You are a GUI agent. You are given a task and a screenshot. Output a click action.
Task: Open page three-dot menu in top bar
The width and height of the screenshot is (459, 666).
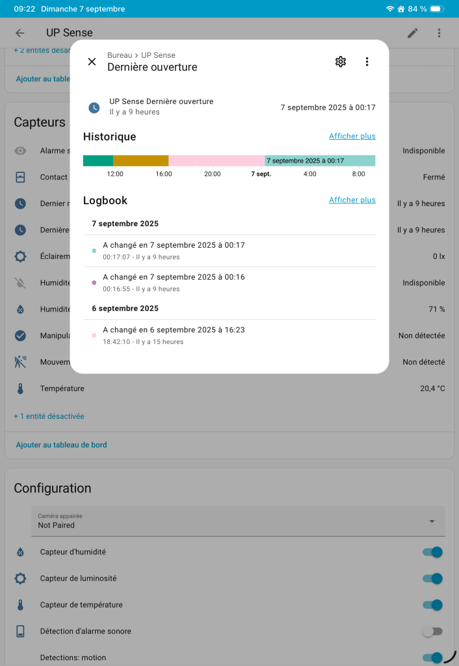click(x=439, y=33)
